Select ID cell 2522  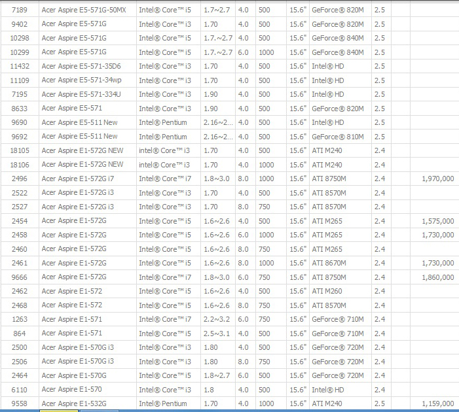20,193
